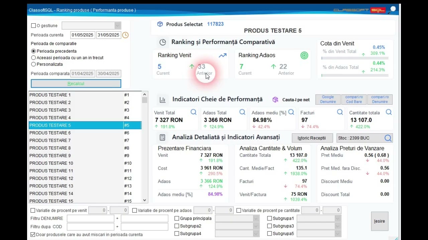Click the box icon next to Produs Selectat

(160, 24)
